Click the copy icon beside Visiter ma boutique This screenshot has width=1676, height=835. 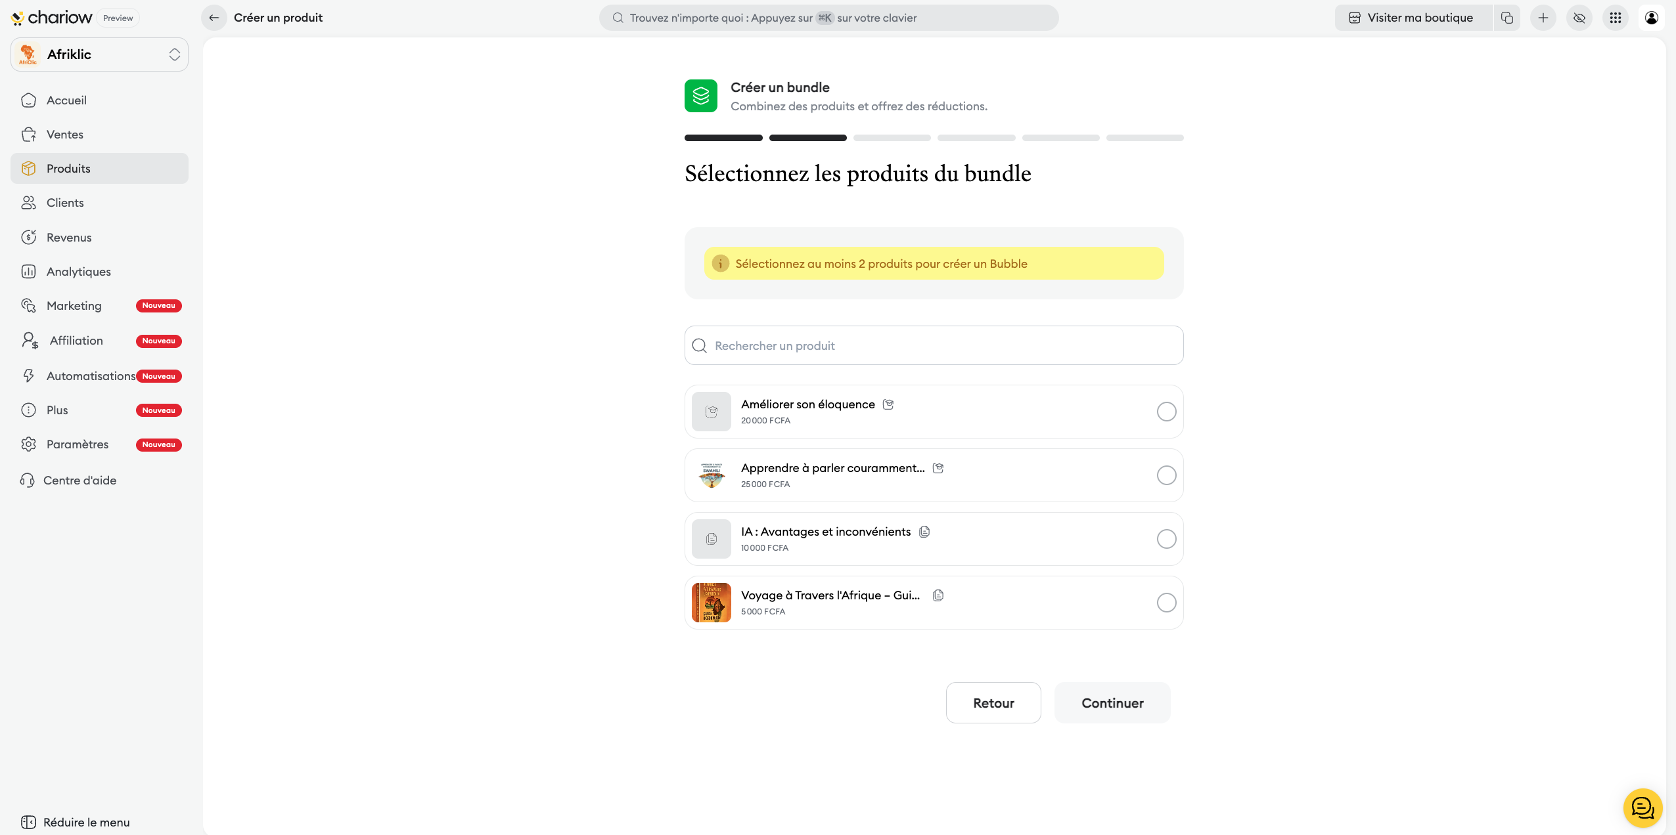click(1507, 18)
